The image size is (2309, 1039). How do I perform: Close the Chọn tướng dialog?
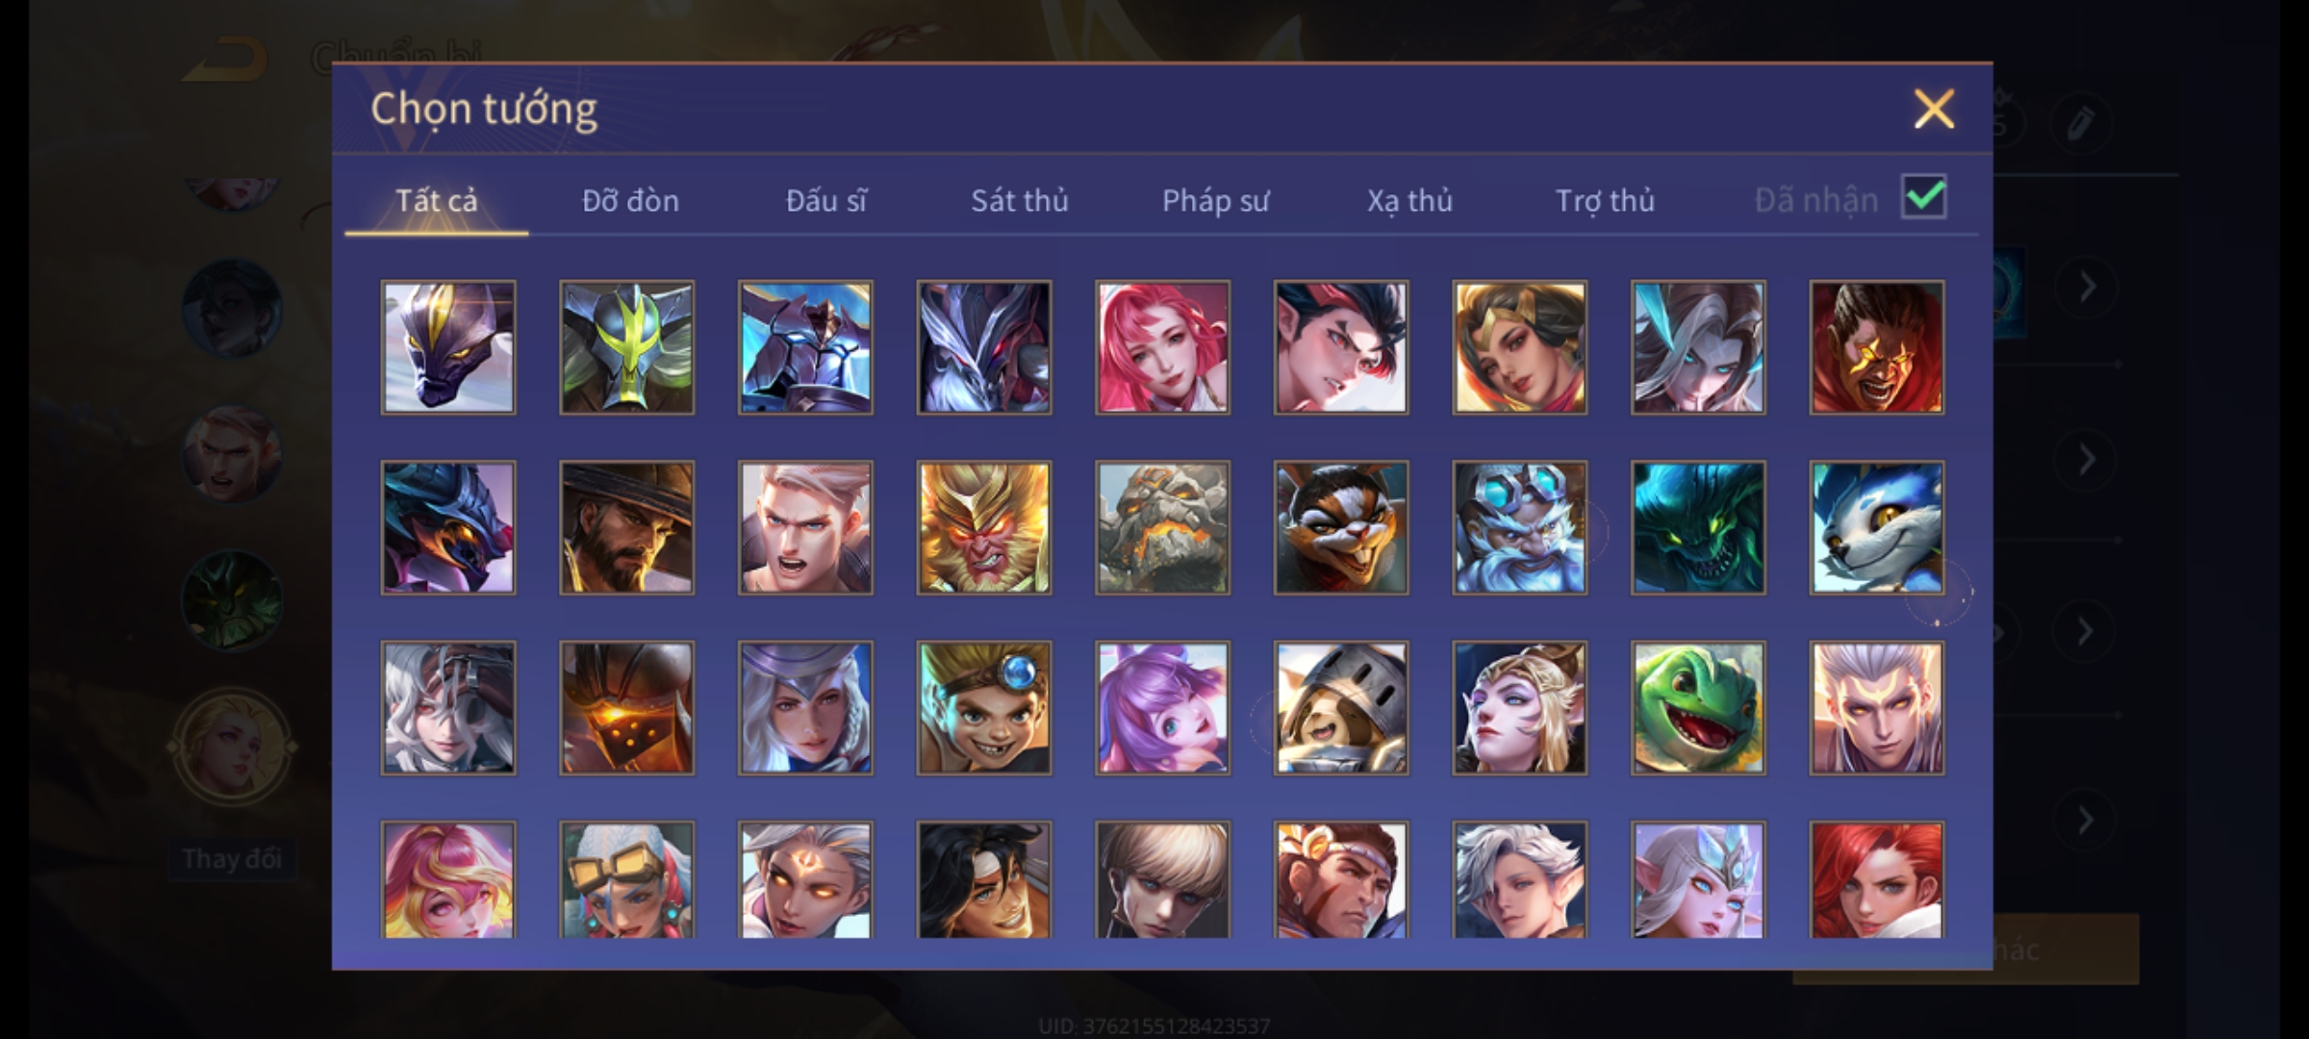[1934, 109]
